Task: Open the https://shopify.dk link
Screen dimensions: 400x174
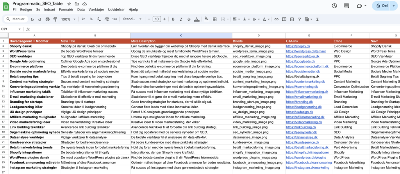Action: pyautogui.click(x=298, y=46)
